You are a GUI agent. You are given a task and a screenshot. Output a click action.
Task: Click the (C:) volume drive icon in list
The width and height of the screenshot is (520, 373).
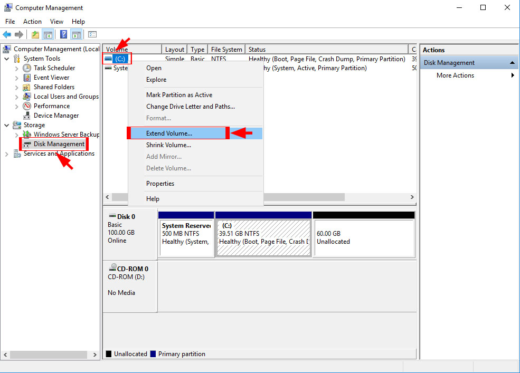coord(108,59)
